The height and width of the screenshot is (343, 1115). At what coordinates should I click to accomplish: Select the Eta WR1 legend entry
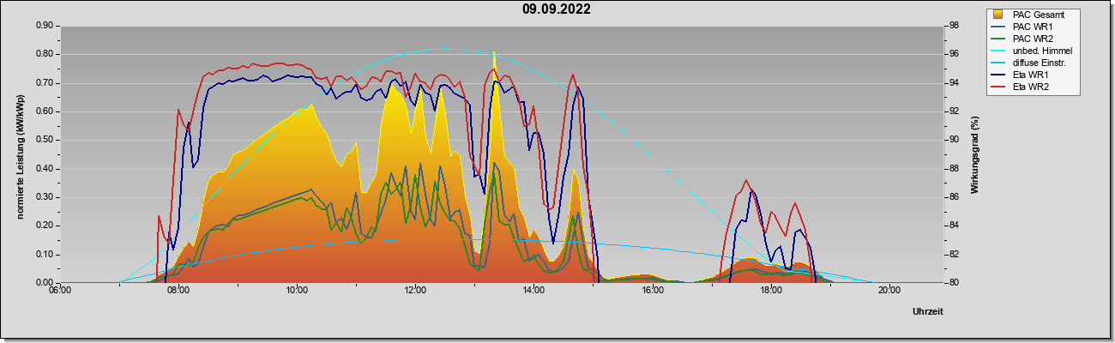pyautogui.click(x=1026, y=75)
